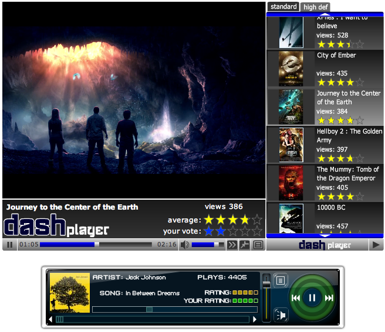The height and width of the screenshot is (332, 385).
Task: Click the music player bottom scrollbar handle
Action: [60, 319]
